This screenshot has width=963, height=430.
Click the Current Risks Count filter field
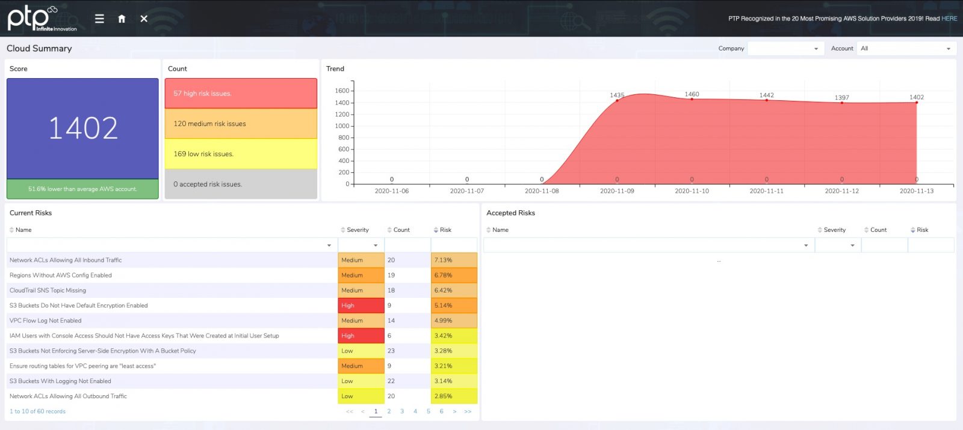[407, 245]
